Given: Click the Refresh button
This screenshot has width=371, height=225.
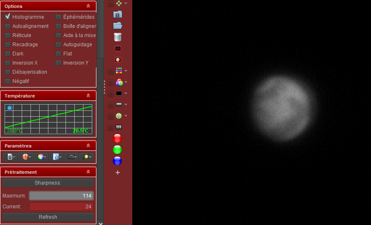Looking at the screenshot, I should [48, 217].
